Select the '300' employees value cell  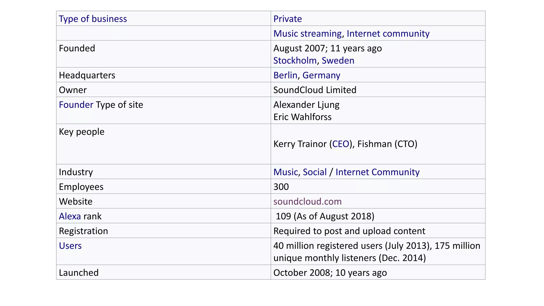281,187
